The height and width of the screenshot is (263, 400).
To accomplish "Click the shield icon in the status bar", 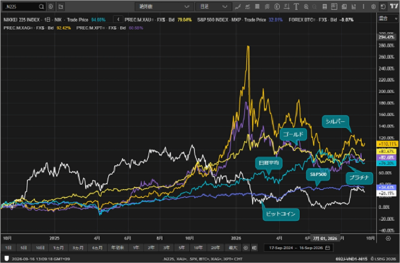I will [7, 258].
